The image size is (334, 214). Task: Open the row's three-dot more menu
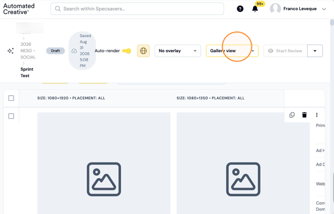[x=317, y=115]
